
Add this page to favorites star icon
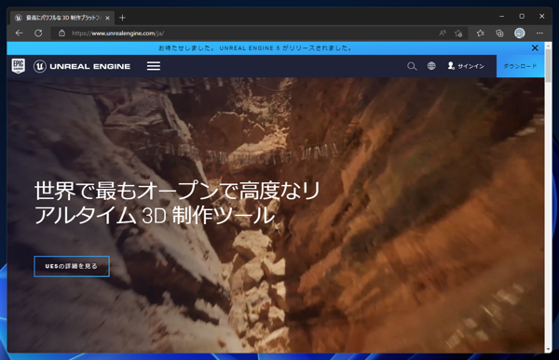pos(458,33)
